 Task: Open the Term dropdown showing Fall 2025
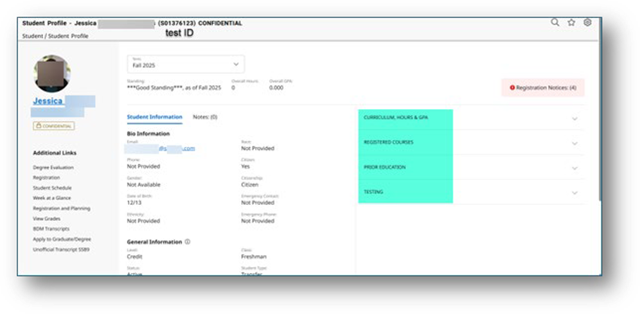pyautogui.click(x=186, y=64)
